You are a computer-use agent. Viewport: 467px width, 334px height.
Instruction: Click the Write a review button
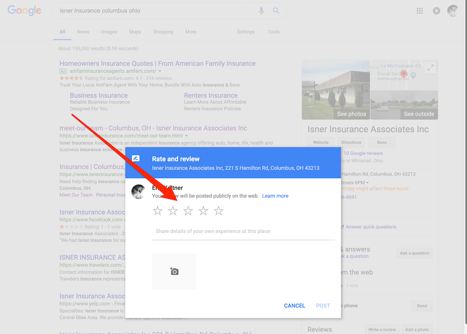pyautogui.click(x=382, y=329)
